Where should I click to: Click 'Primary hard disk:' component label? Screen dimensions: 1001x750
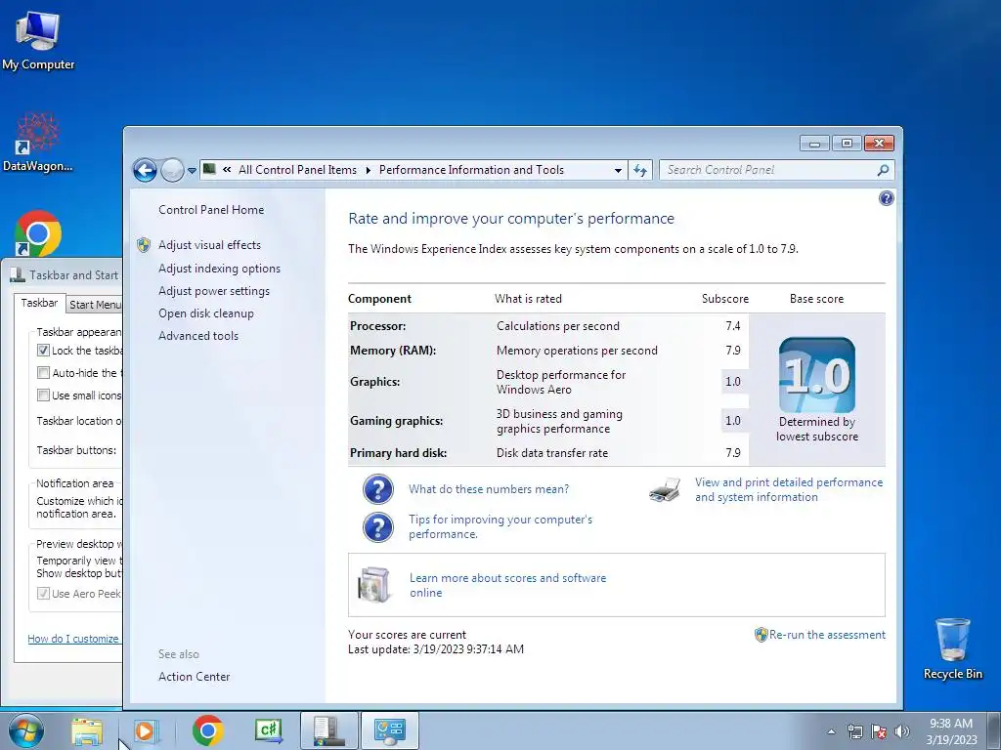[399, 453]
